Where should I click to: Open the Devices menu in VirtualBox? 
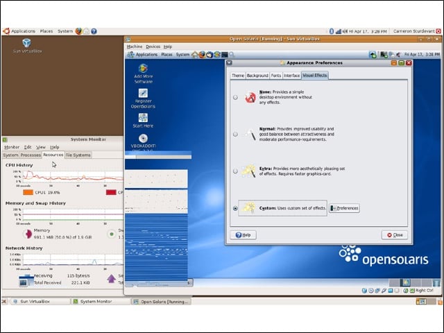tap(153, 46)
